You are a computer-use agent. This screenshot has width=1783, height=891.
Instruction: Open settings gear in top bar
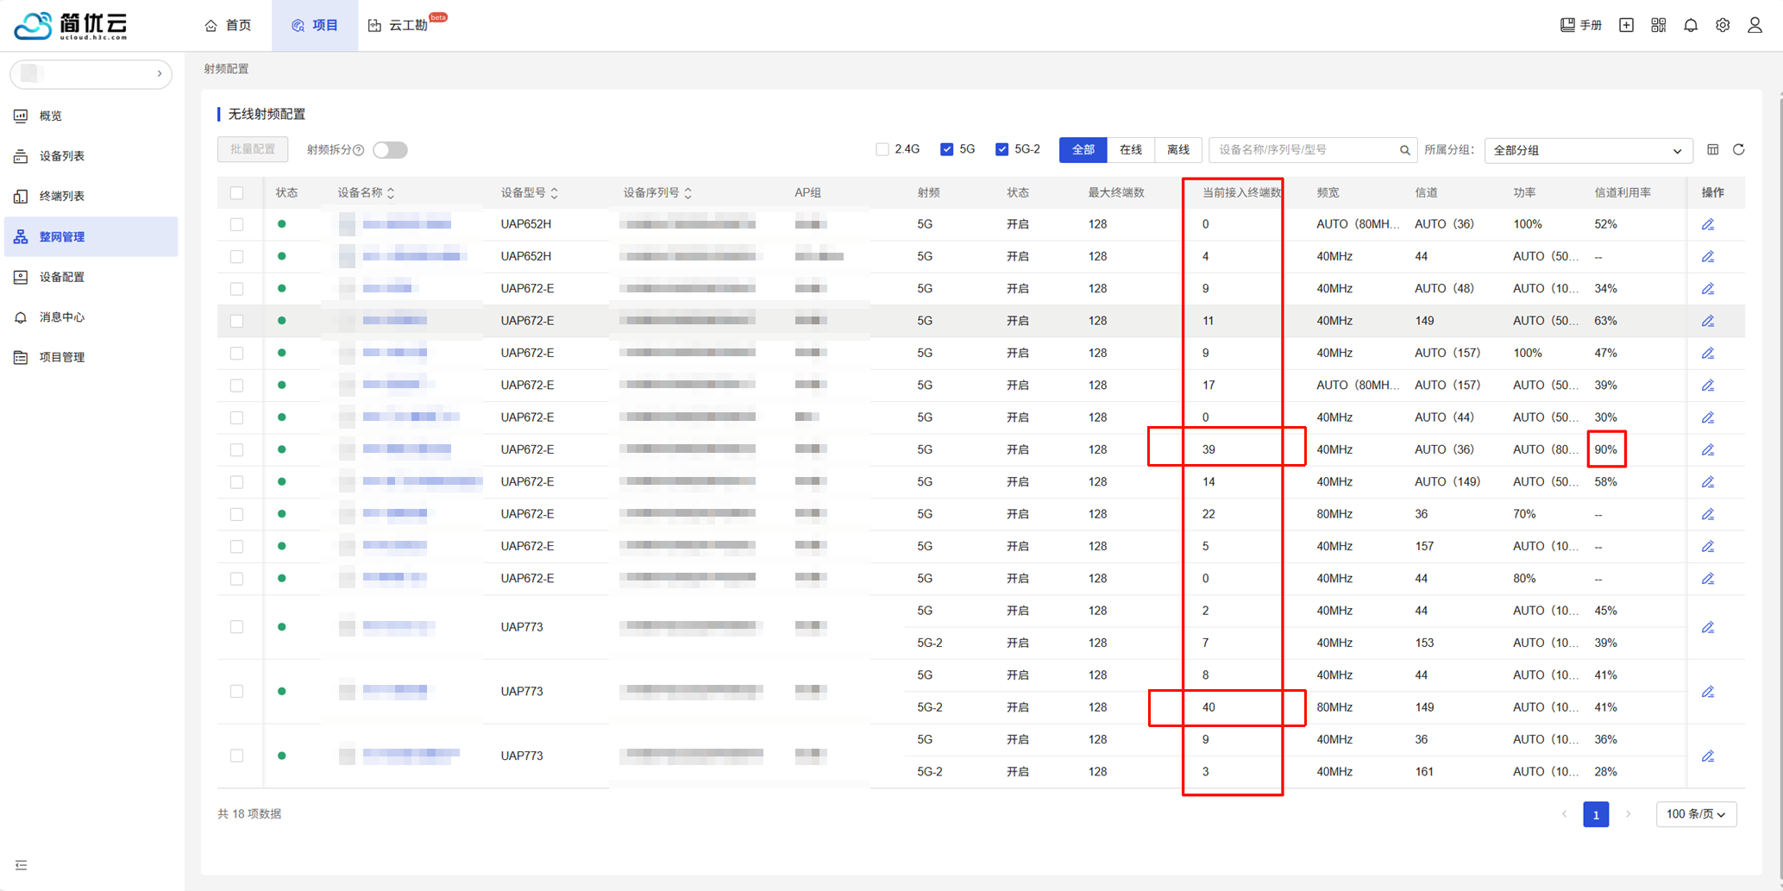pos(1723,25)
